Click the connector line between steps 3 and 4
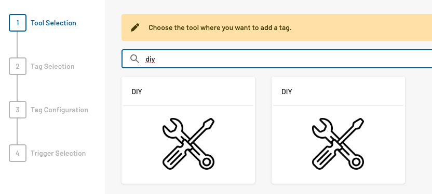 tap(17, 131)
